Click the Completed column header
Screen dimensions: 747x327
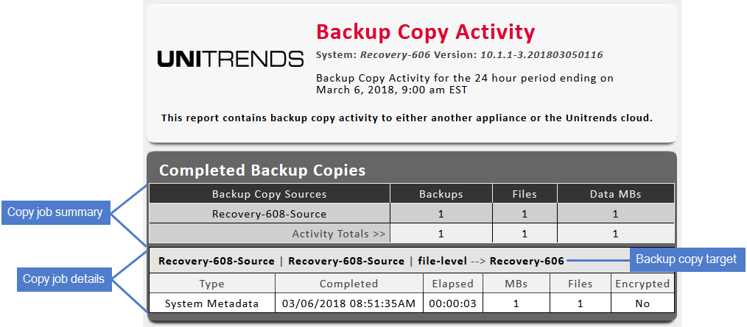pyautogui.click(x=348, y=284)
